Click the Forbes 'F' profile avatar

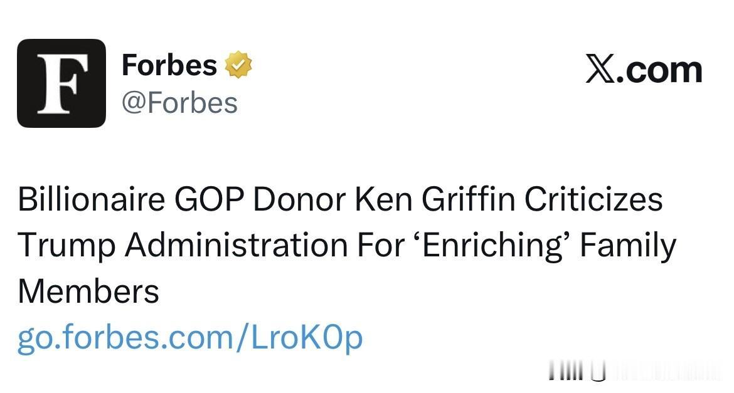(x=61, y=83)
